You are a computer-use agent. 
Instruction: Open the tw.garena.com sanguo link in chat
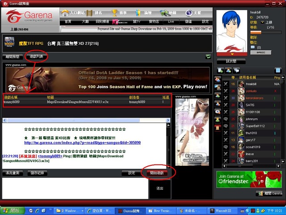pyautogui.click(x=82, y=142)
